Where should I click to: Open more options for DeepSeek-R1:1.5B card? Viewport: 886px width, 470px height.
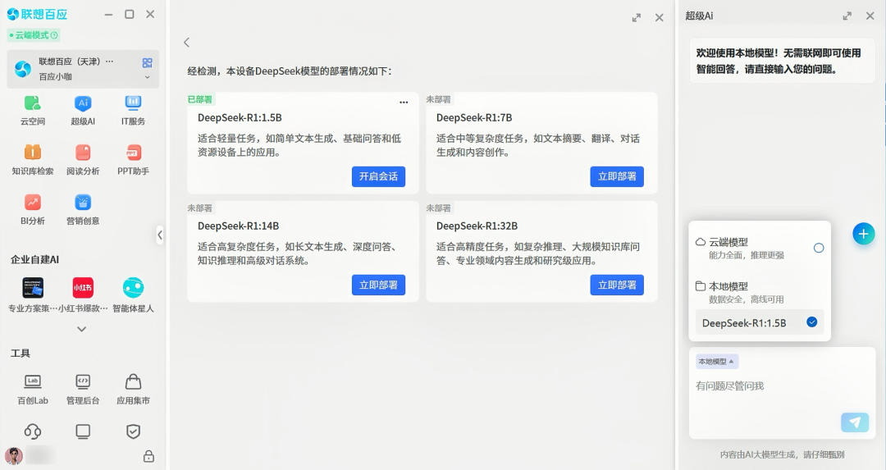(404, 103)
